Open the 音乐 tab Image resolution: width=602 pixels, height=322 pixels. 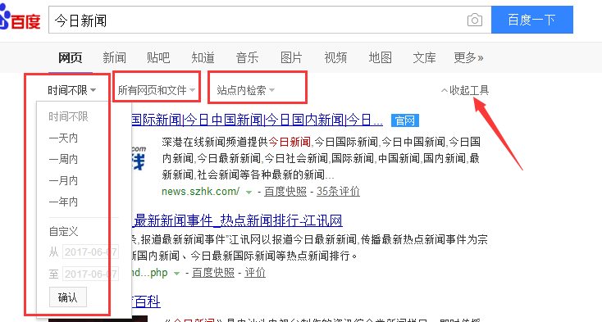click(247, 58)
